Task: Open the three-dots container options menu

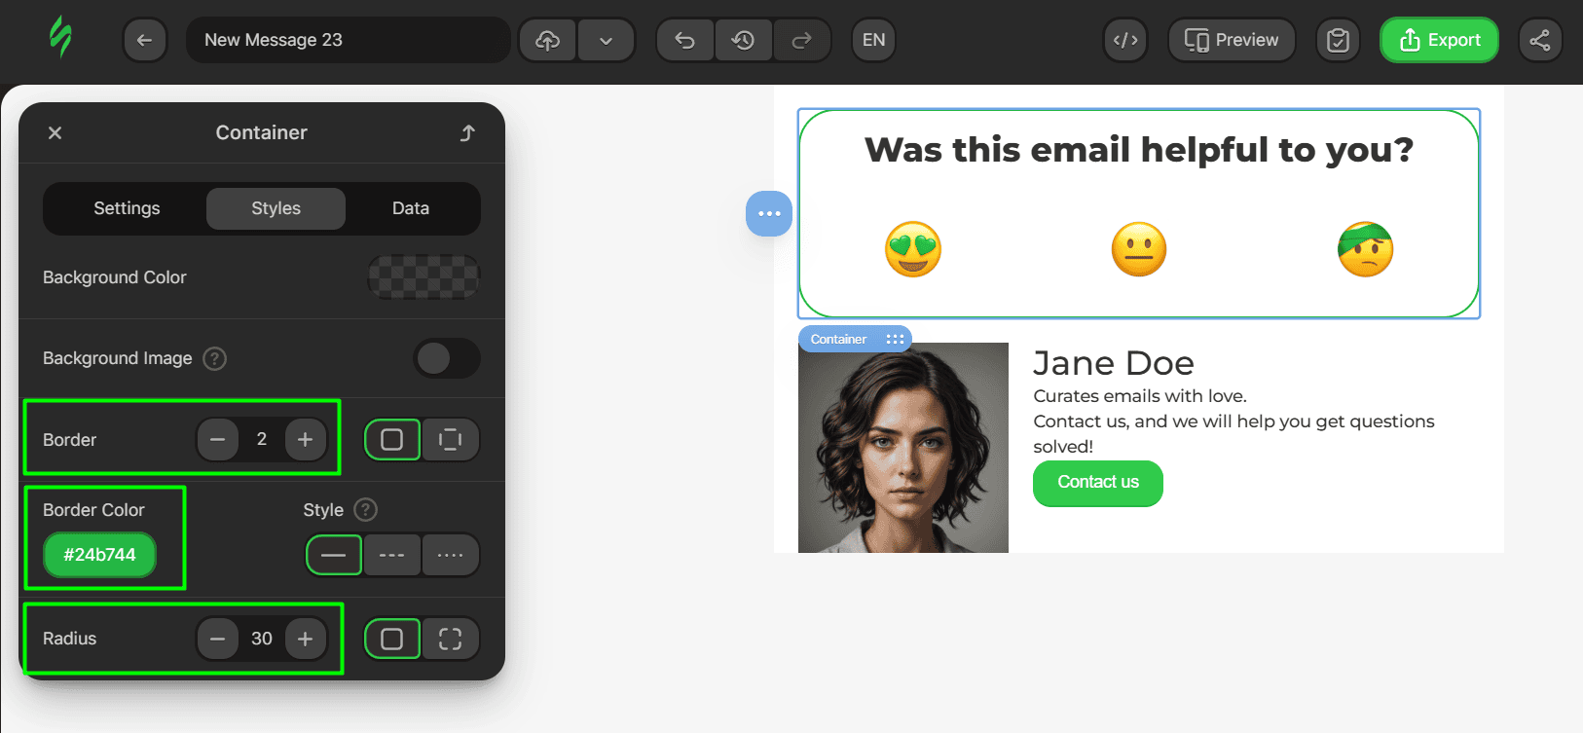Action: pyautogui.click(x=768, y=213)
